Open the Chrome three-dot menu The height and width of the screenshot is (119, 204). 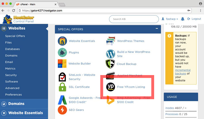(x=201, y=10)
